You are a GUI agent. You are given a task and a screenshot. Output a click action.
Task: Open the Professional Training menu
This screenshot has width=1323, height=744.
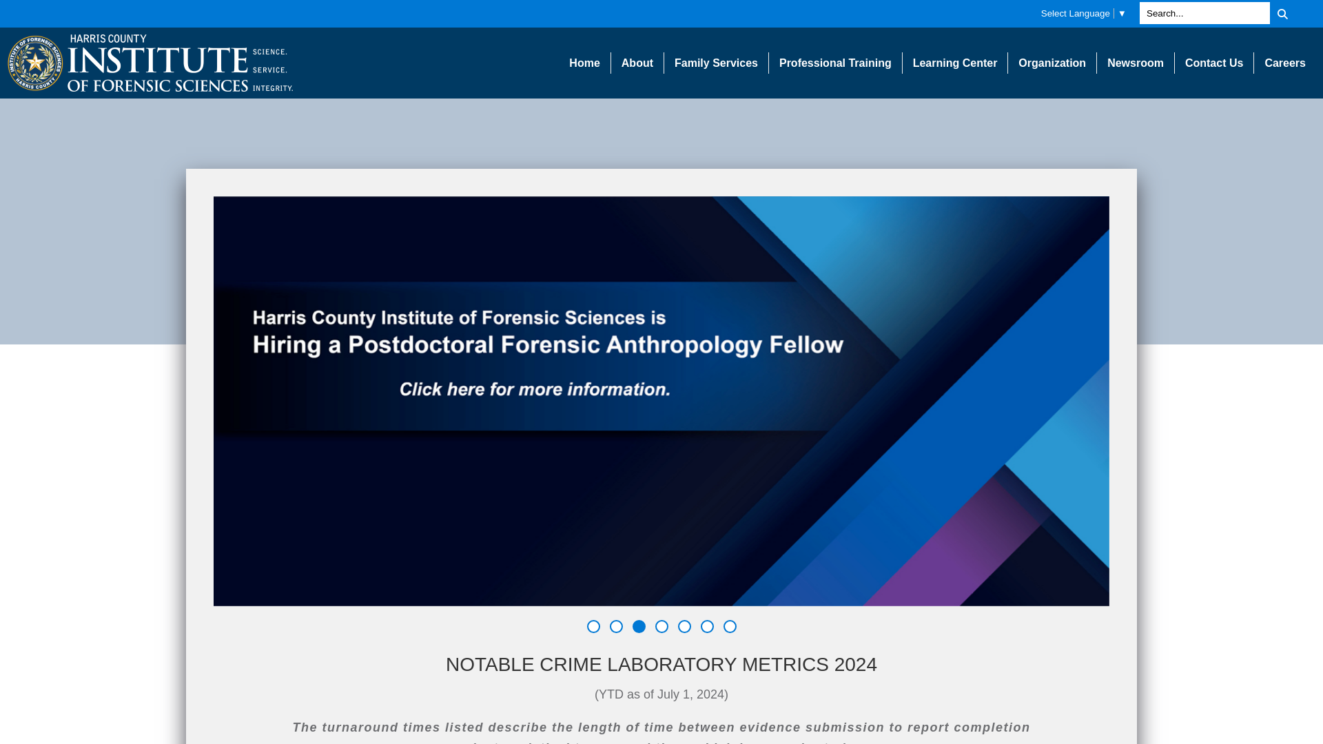pyautogui.click(x=835, y=63)
